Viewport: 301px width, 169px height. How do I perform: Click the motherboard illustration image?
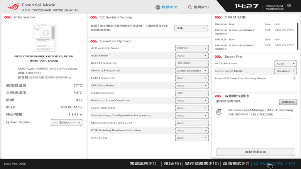[45, 38]
